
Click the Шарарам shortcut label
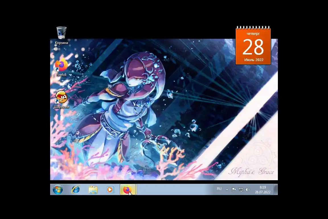click(61, 107)
